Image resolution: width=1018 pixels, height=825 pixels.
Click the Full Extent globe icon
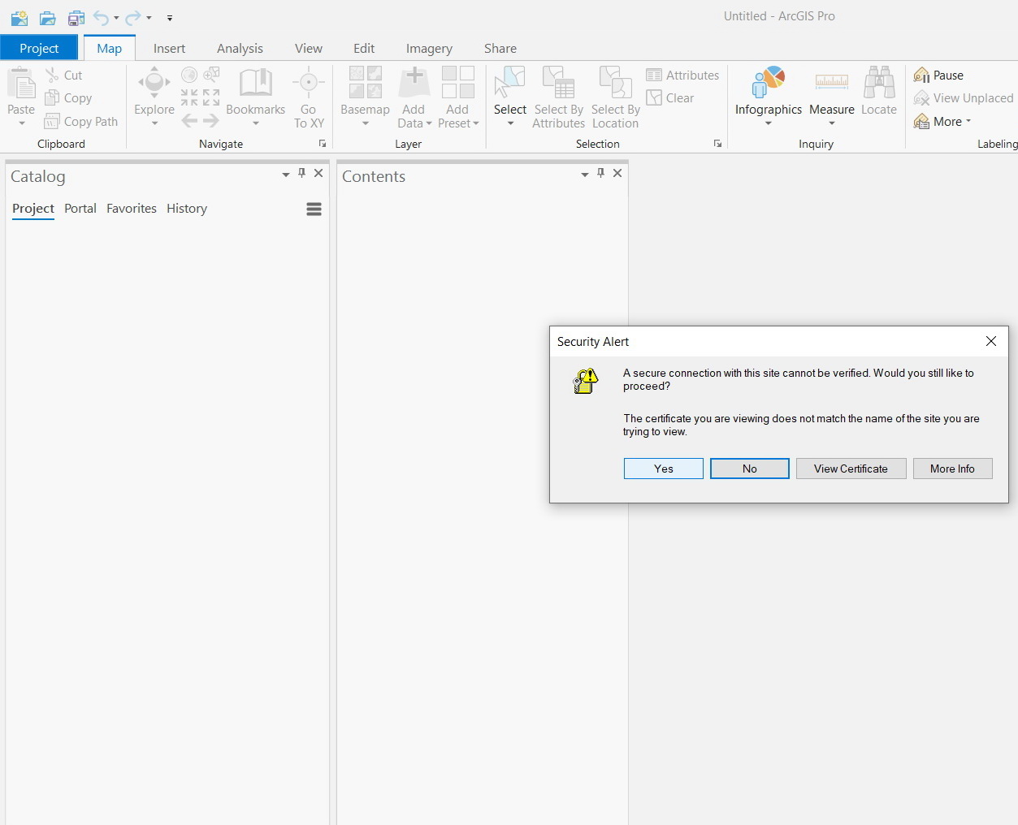pyautogui.click(x=189, y=75)
